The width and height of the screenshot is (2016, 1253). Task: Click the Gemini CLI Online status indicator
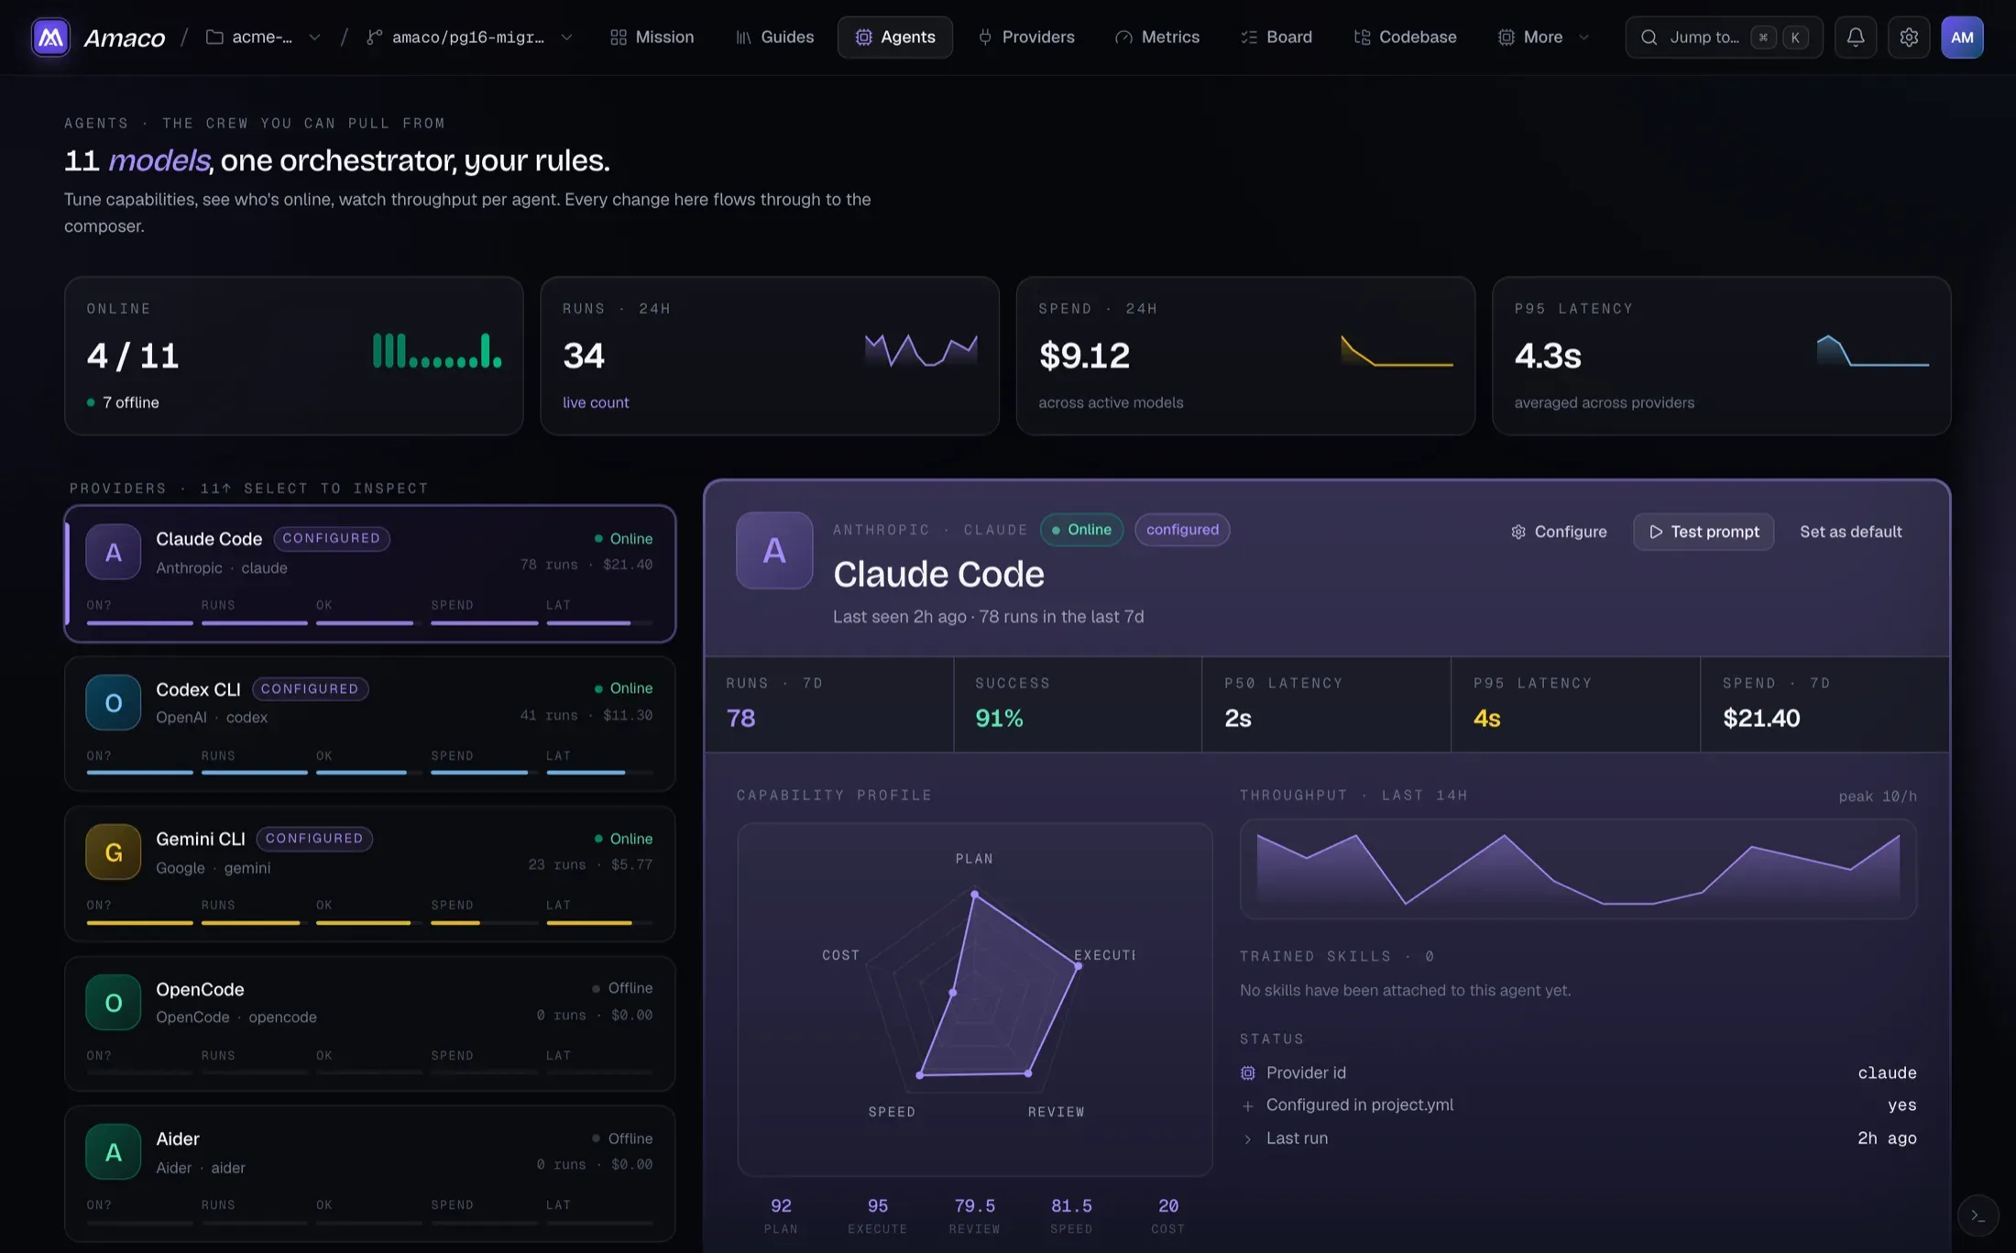point(623,839)
